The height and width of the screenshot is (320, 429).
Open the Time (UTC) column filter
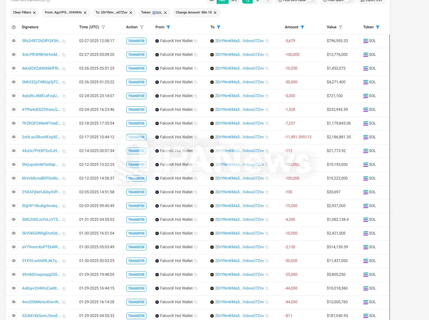(x=103, y=27)
